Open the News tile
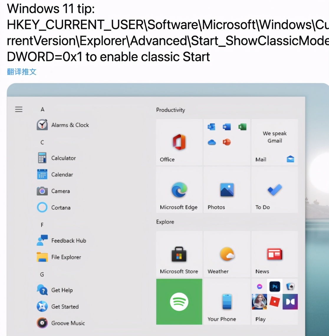 (275, 254)
